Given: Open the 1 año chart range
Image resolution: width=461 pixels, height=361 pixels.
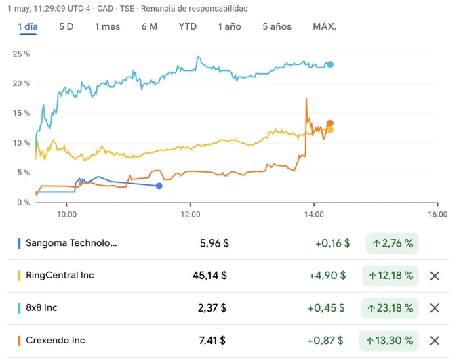Looking at the screenshot, I should tap(229, 26).
